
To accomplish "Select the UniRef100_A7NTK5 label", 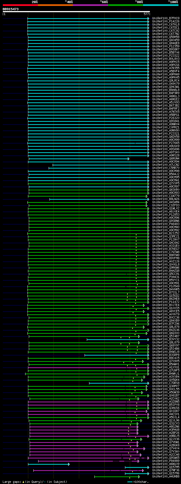I will 166,112.
